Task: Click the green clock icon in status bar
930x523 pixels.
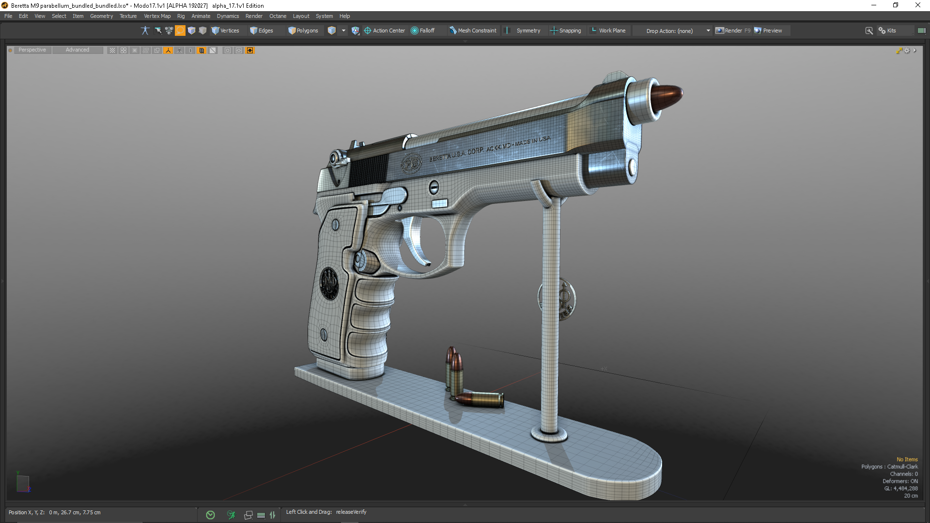Action: [210, 515]
